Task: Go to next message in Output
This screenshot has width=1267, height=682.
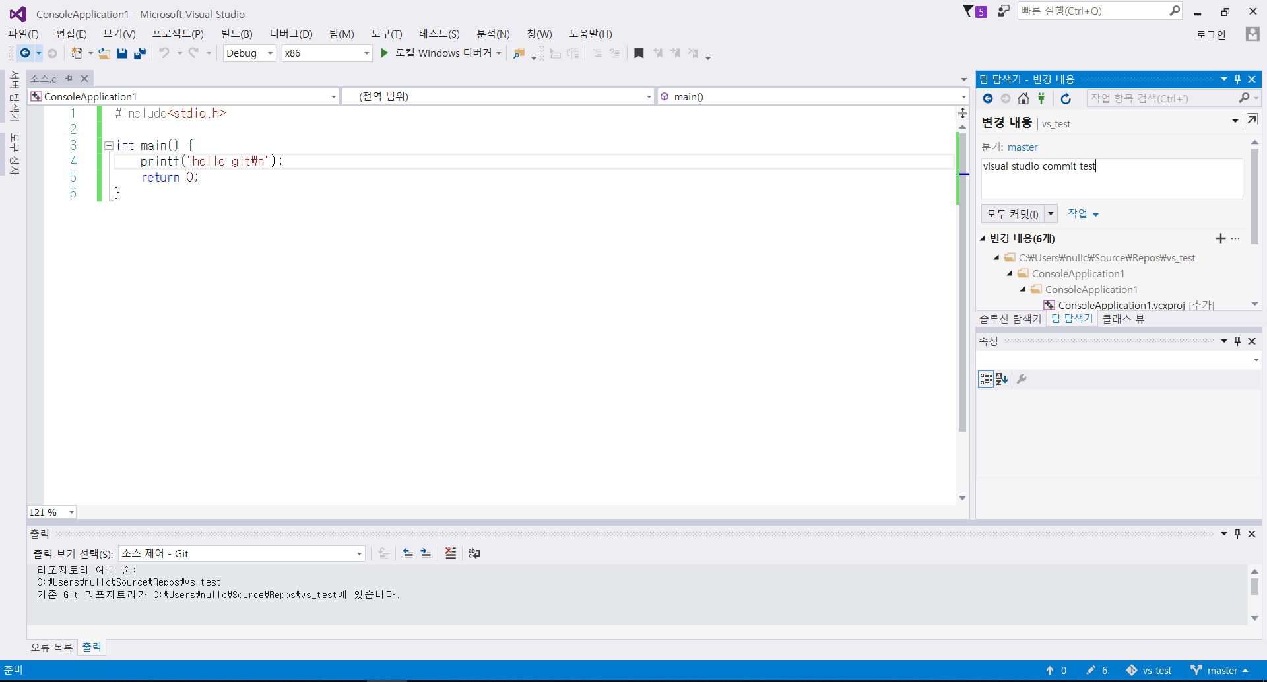Action: 426,553
